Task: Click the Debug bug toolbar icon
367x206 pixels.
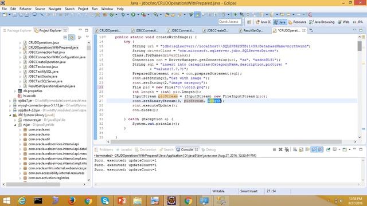Action: tap(123, 15)
